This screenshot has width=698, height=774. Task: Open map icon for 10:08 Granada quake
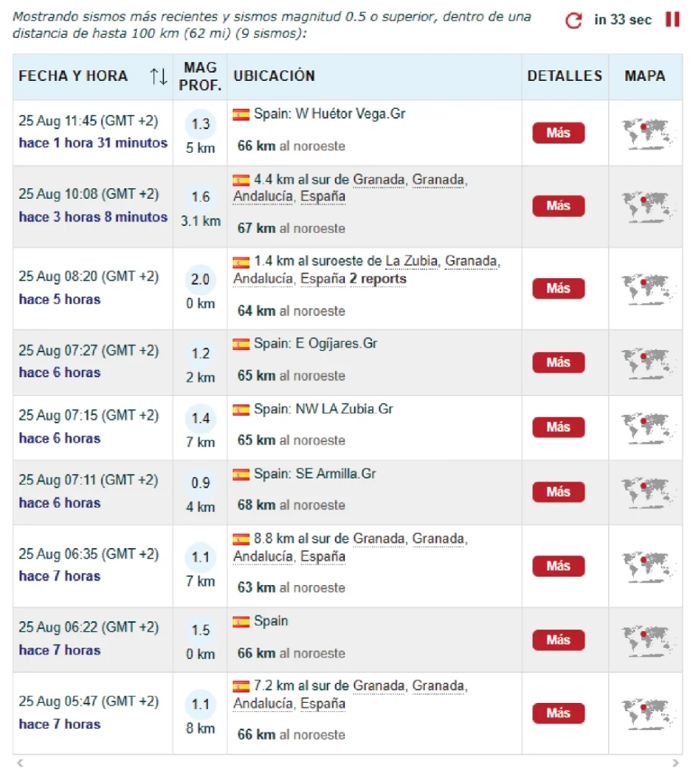(x=647, y=206)
